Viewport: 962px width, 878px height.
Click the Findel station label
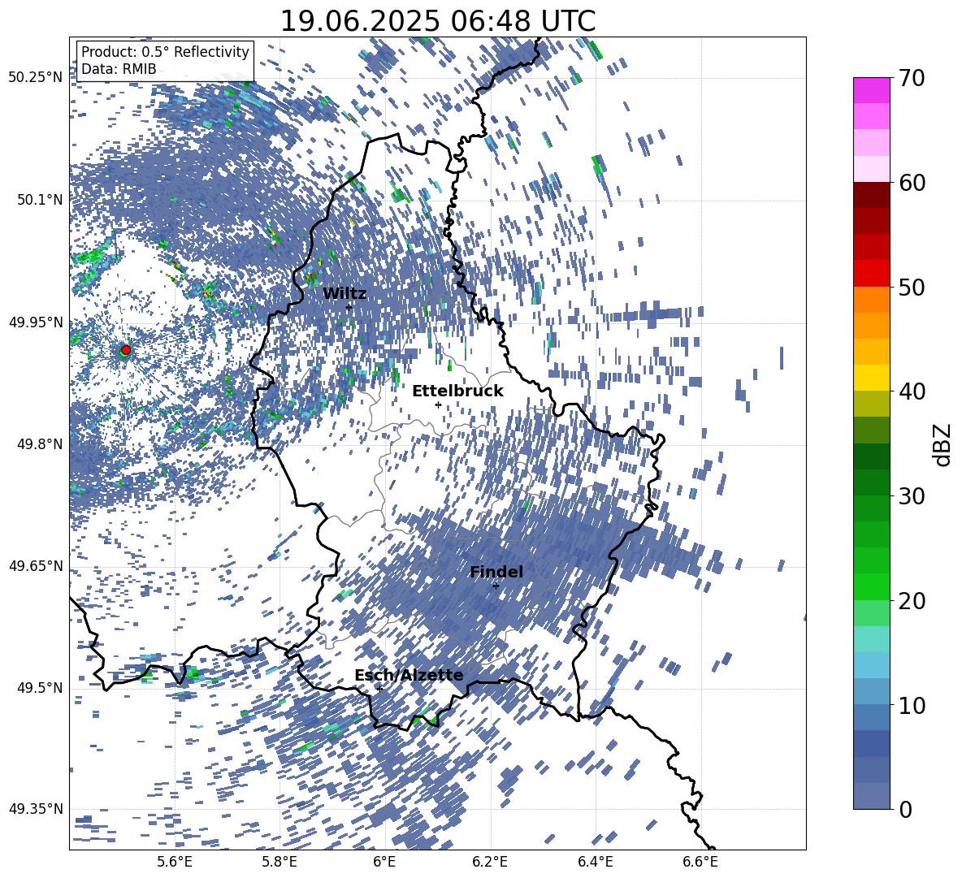496,572
